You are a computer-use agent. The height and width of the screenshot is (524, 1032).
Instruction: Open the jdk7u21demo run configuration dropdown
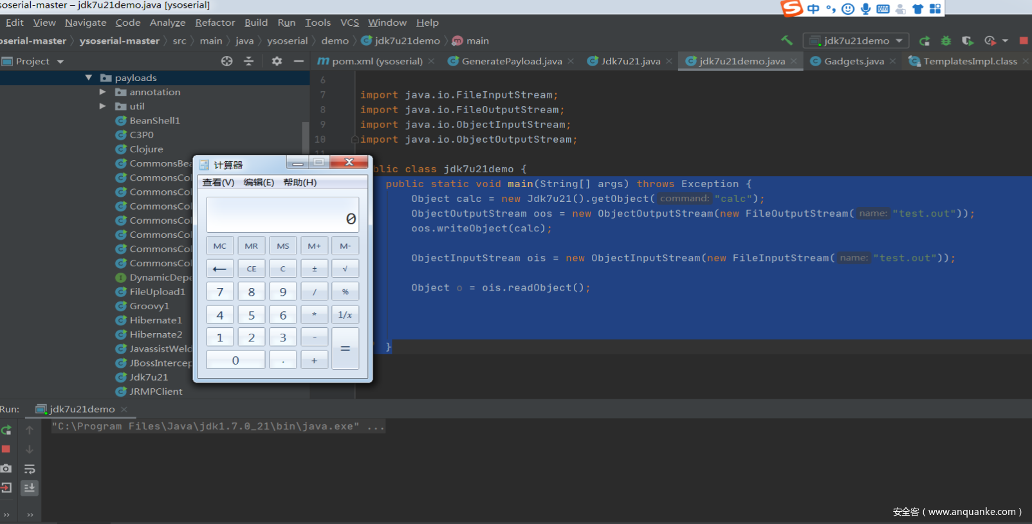click(856, 41)
